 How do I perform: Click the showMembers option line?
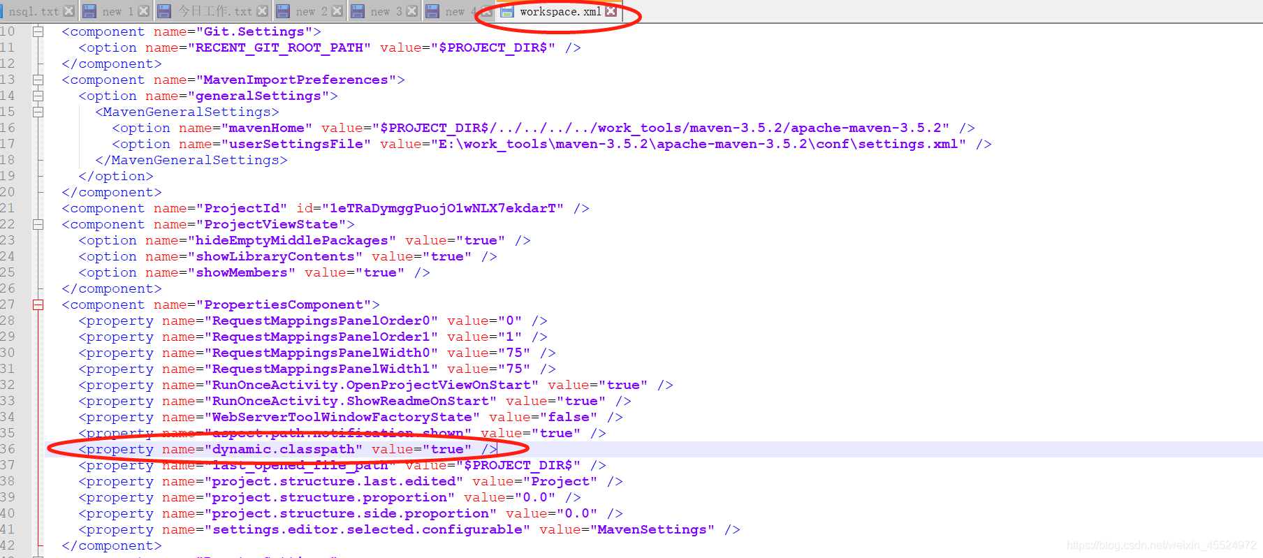(254, 272)
